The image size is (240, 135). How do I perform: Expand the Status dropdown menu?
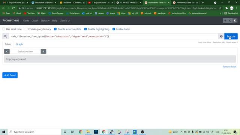point(45,21)
